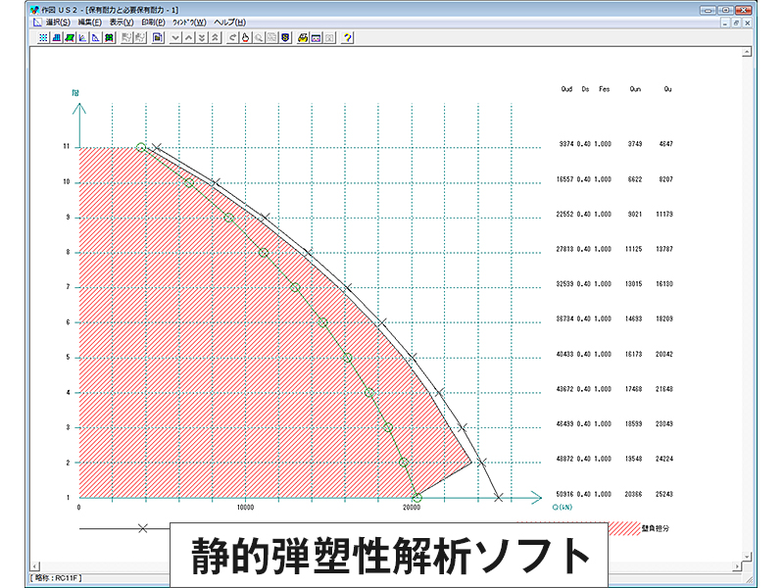Click the magnifier zoom toolbar icon
The image size is (784, 588).
259,36
